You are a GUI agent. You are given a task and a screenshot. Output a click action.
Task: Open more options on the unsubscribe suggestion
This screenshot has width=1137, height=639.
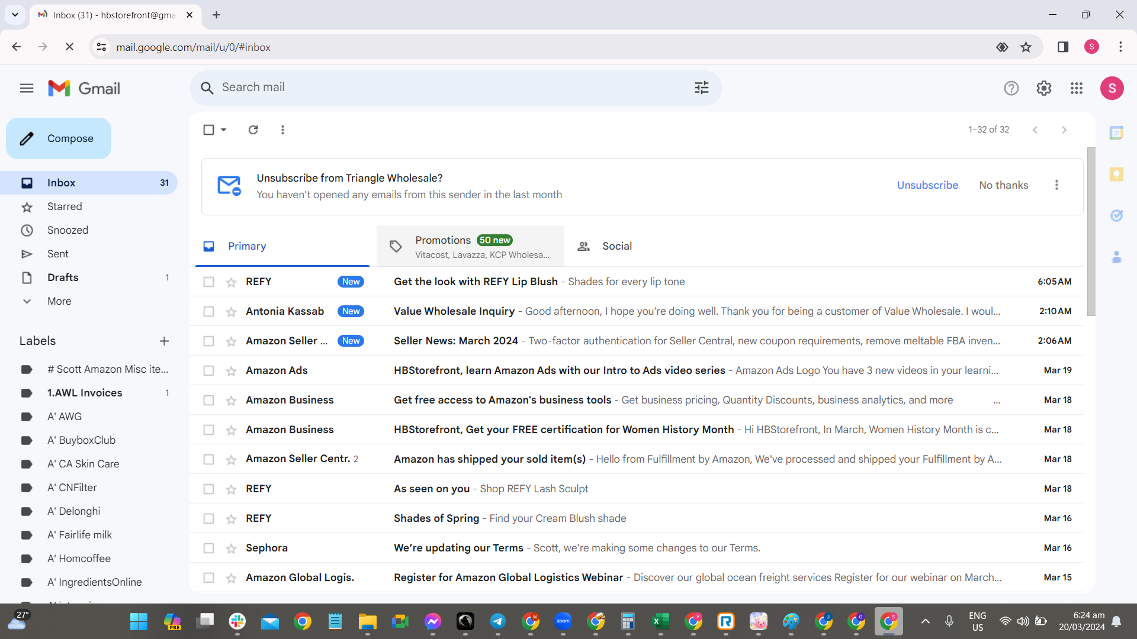[1056, 185]
